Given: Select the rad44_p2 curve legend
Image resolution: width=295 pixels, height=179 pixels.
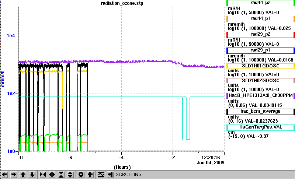Looking at the screenshot, I should point(261,3).
